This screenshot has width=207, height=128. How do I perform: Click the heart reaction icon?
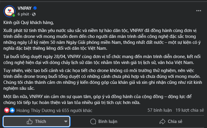pyautogui.click(x=7, y=110)
